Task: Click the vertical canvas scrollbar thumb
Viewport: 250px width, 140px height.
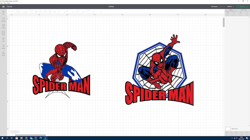Action: tap(224, 22)
